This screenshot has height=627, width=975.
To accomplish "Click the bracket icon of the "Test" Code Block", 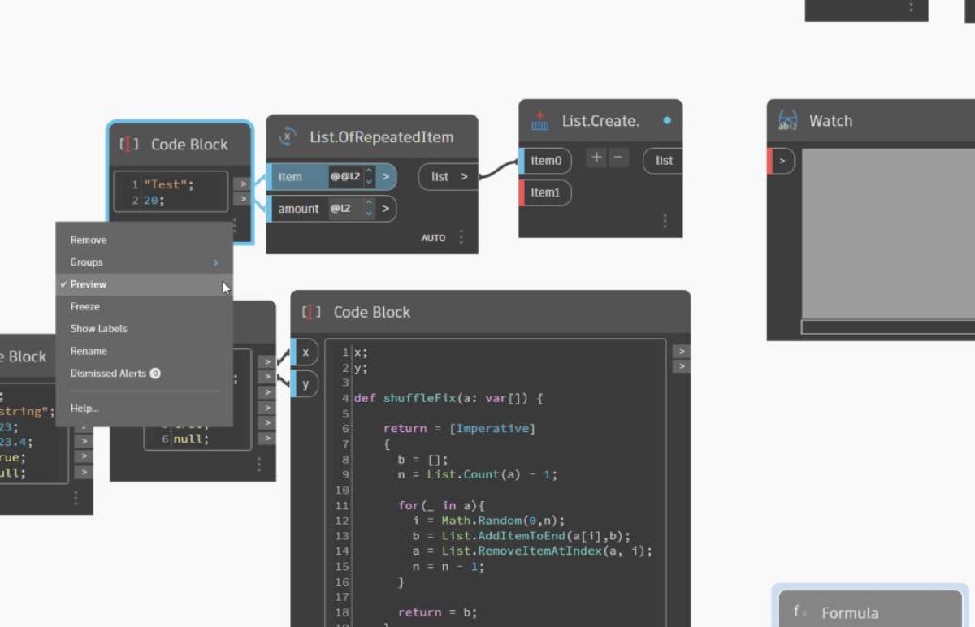I will click(129, 145).
